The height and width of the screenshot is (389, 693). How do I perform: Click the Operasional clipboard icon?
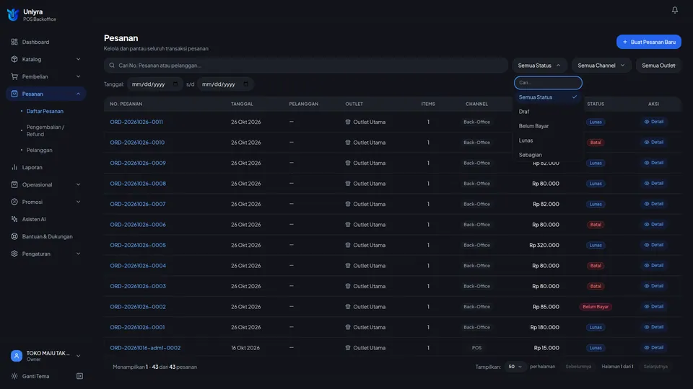[14, 184]
